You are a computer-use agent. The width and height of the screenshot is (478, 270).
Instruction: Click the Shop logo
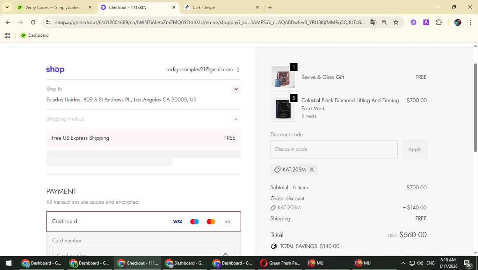55,69
